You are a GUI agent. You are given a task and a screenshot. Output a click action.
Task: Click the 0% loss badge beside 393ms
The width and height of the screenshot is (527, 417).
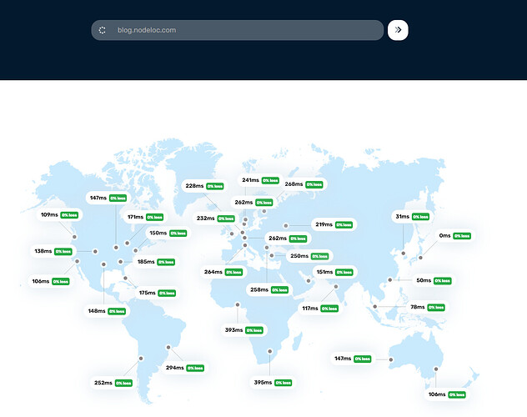tap(253, 330)
